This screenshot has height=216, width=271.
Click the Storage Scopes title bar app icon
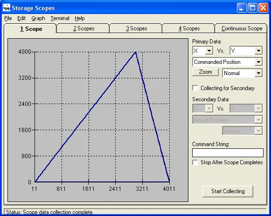7,8
